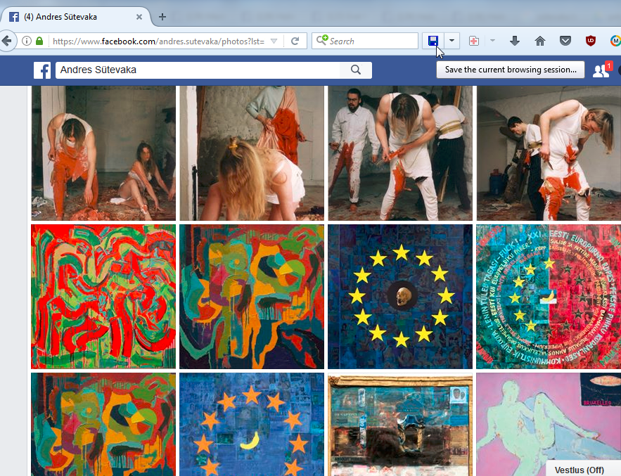Click the search engine magnifier icon
Image resolution: width=621 pixels, height=476 pixels.
321,40
